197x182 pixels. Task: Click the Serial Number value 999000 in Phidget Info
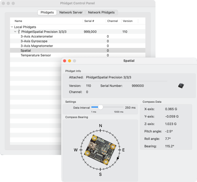138,86
